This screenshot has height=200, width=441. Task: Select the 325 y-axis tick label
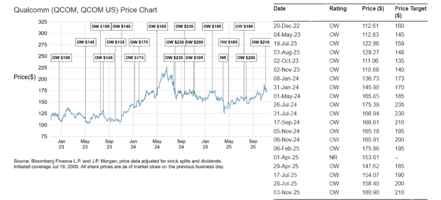point(43,22)
